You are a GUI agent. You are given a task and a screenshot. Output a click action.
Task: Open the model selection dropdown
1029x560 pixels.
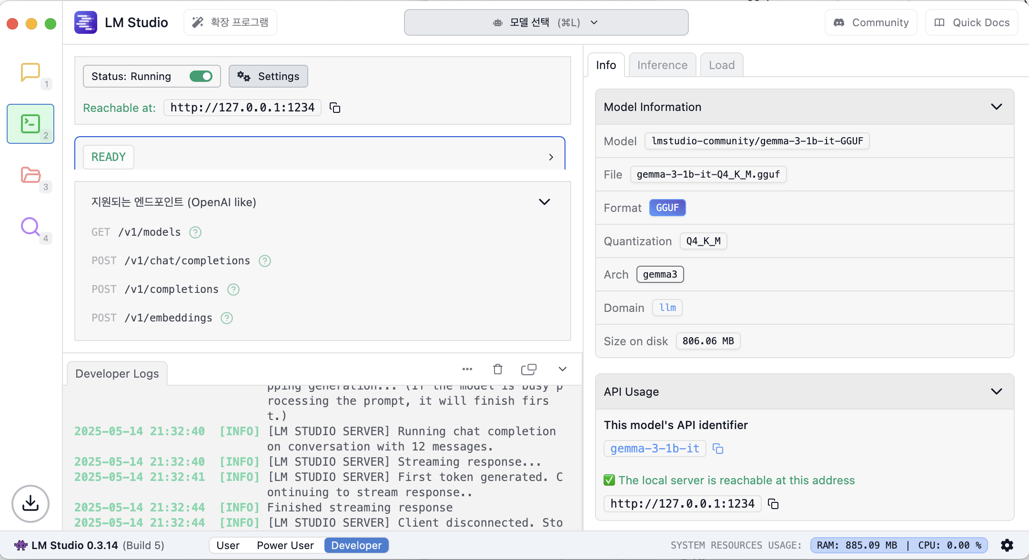coord(546,22)
